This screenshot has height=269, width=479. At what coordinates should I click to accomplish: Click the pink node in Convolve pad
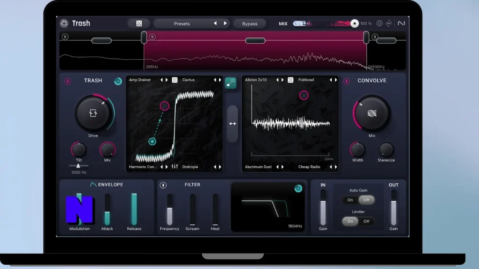[304, 95]
